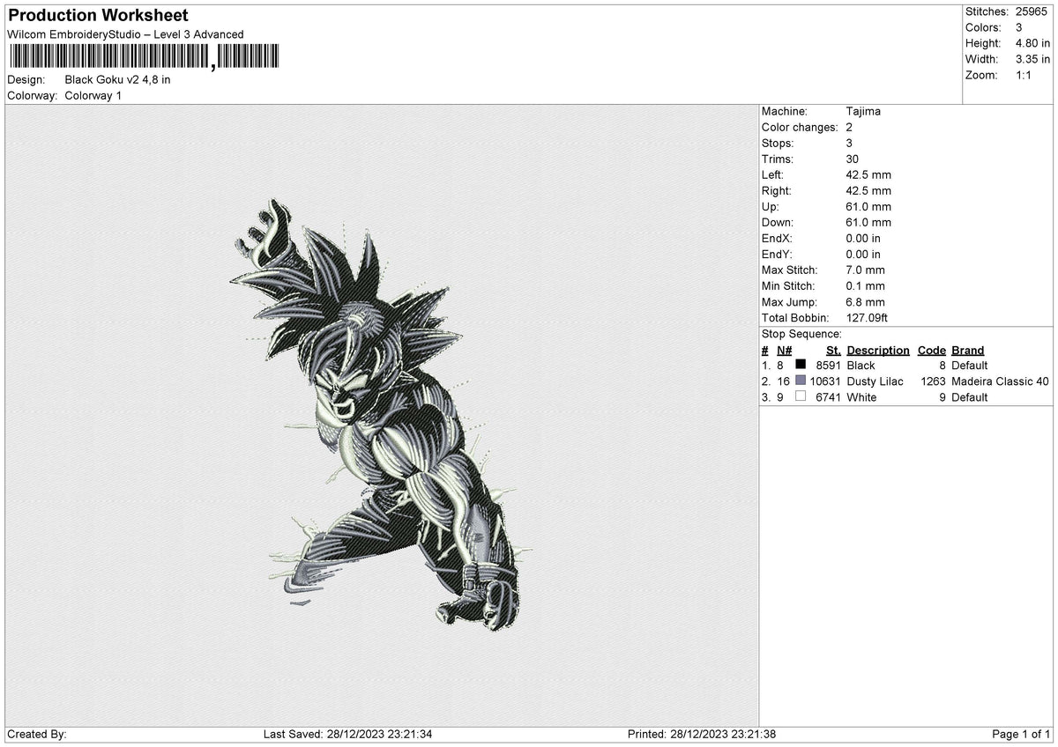Click the Color changes value 2
Screen dimensions: 1058x747
849,127
